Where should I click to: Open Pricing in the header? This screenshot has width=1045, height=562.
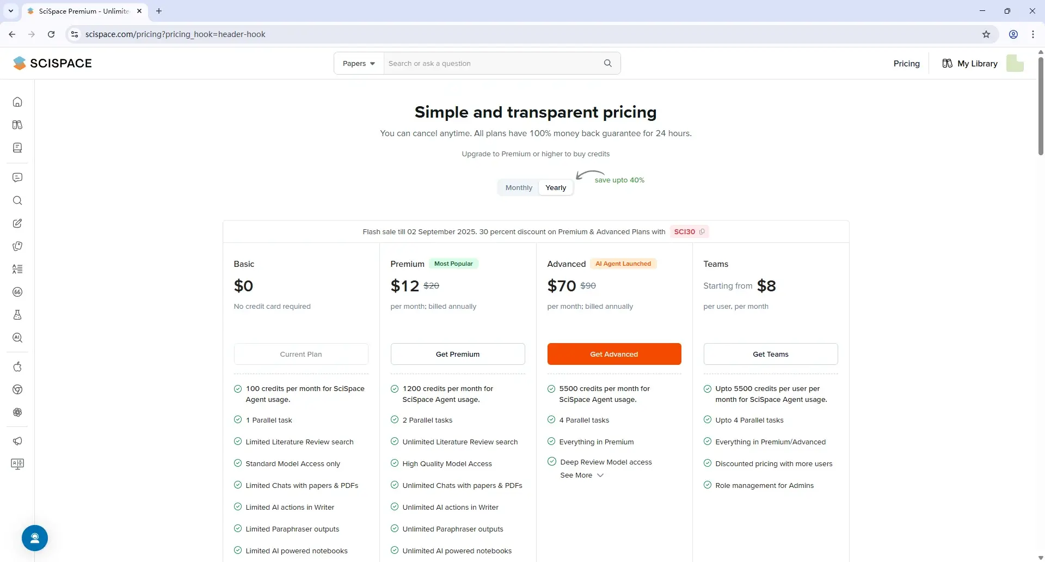click(x=906, y=63)
